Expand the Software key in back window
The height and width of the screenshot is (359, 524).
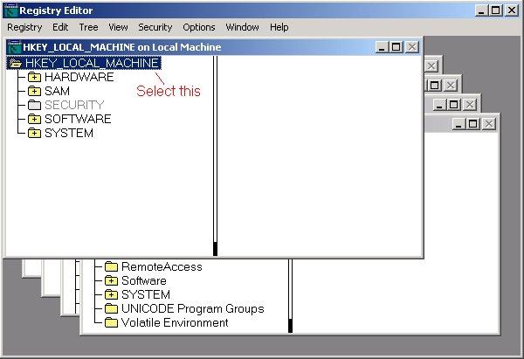(x=111, y=281)
